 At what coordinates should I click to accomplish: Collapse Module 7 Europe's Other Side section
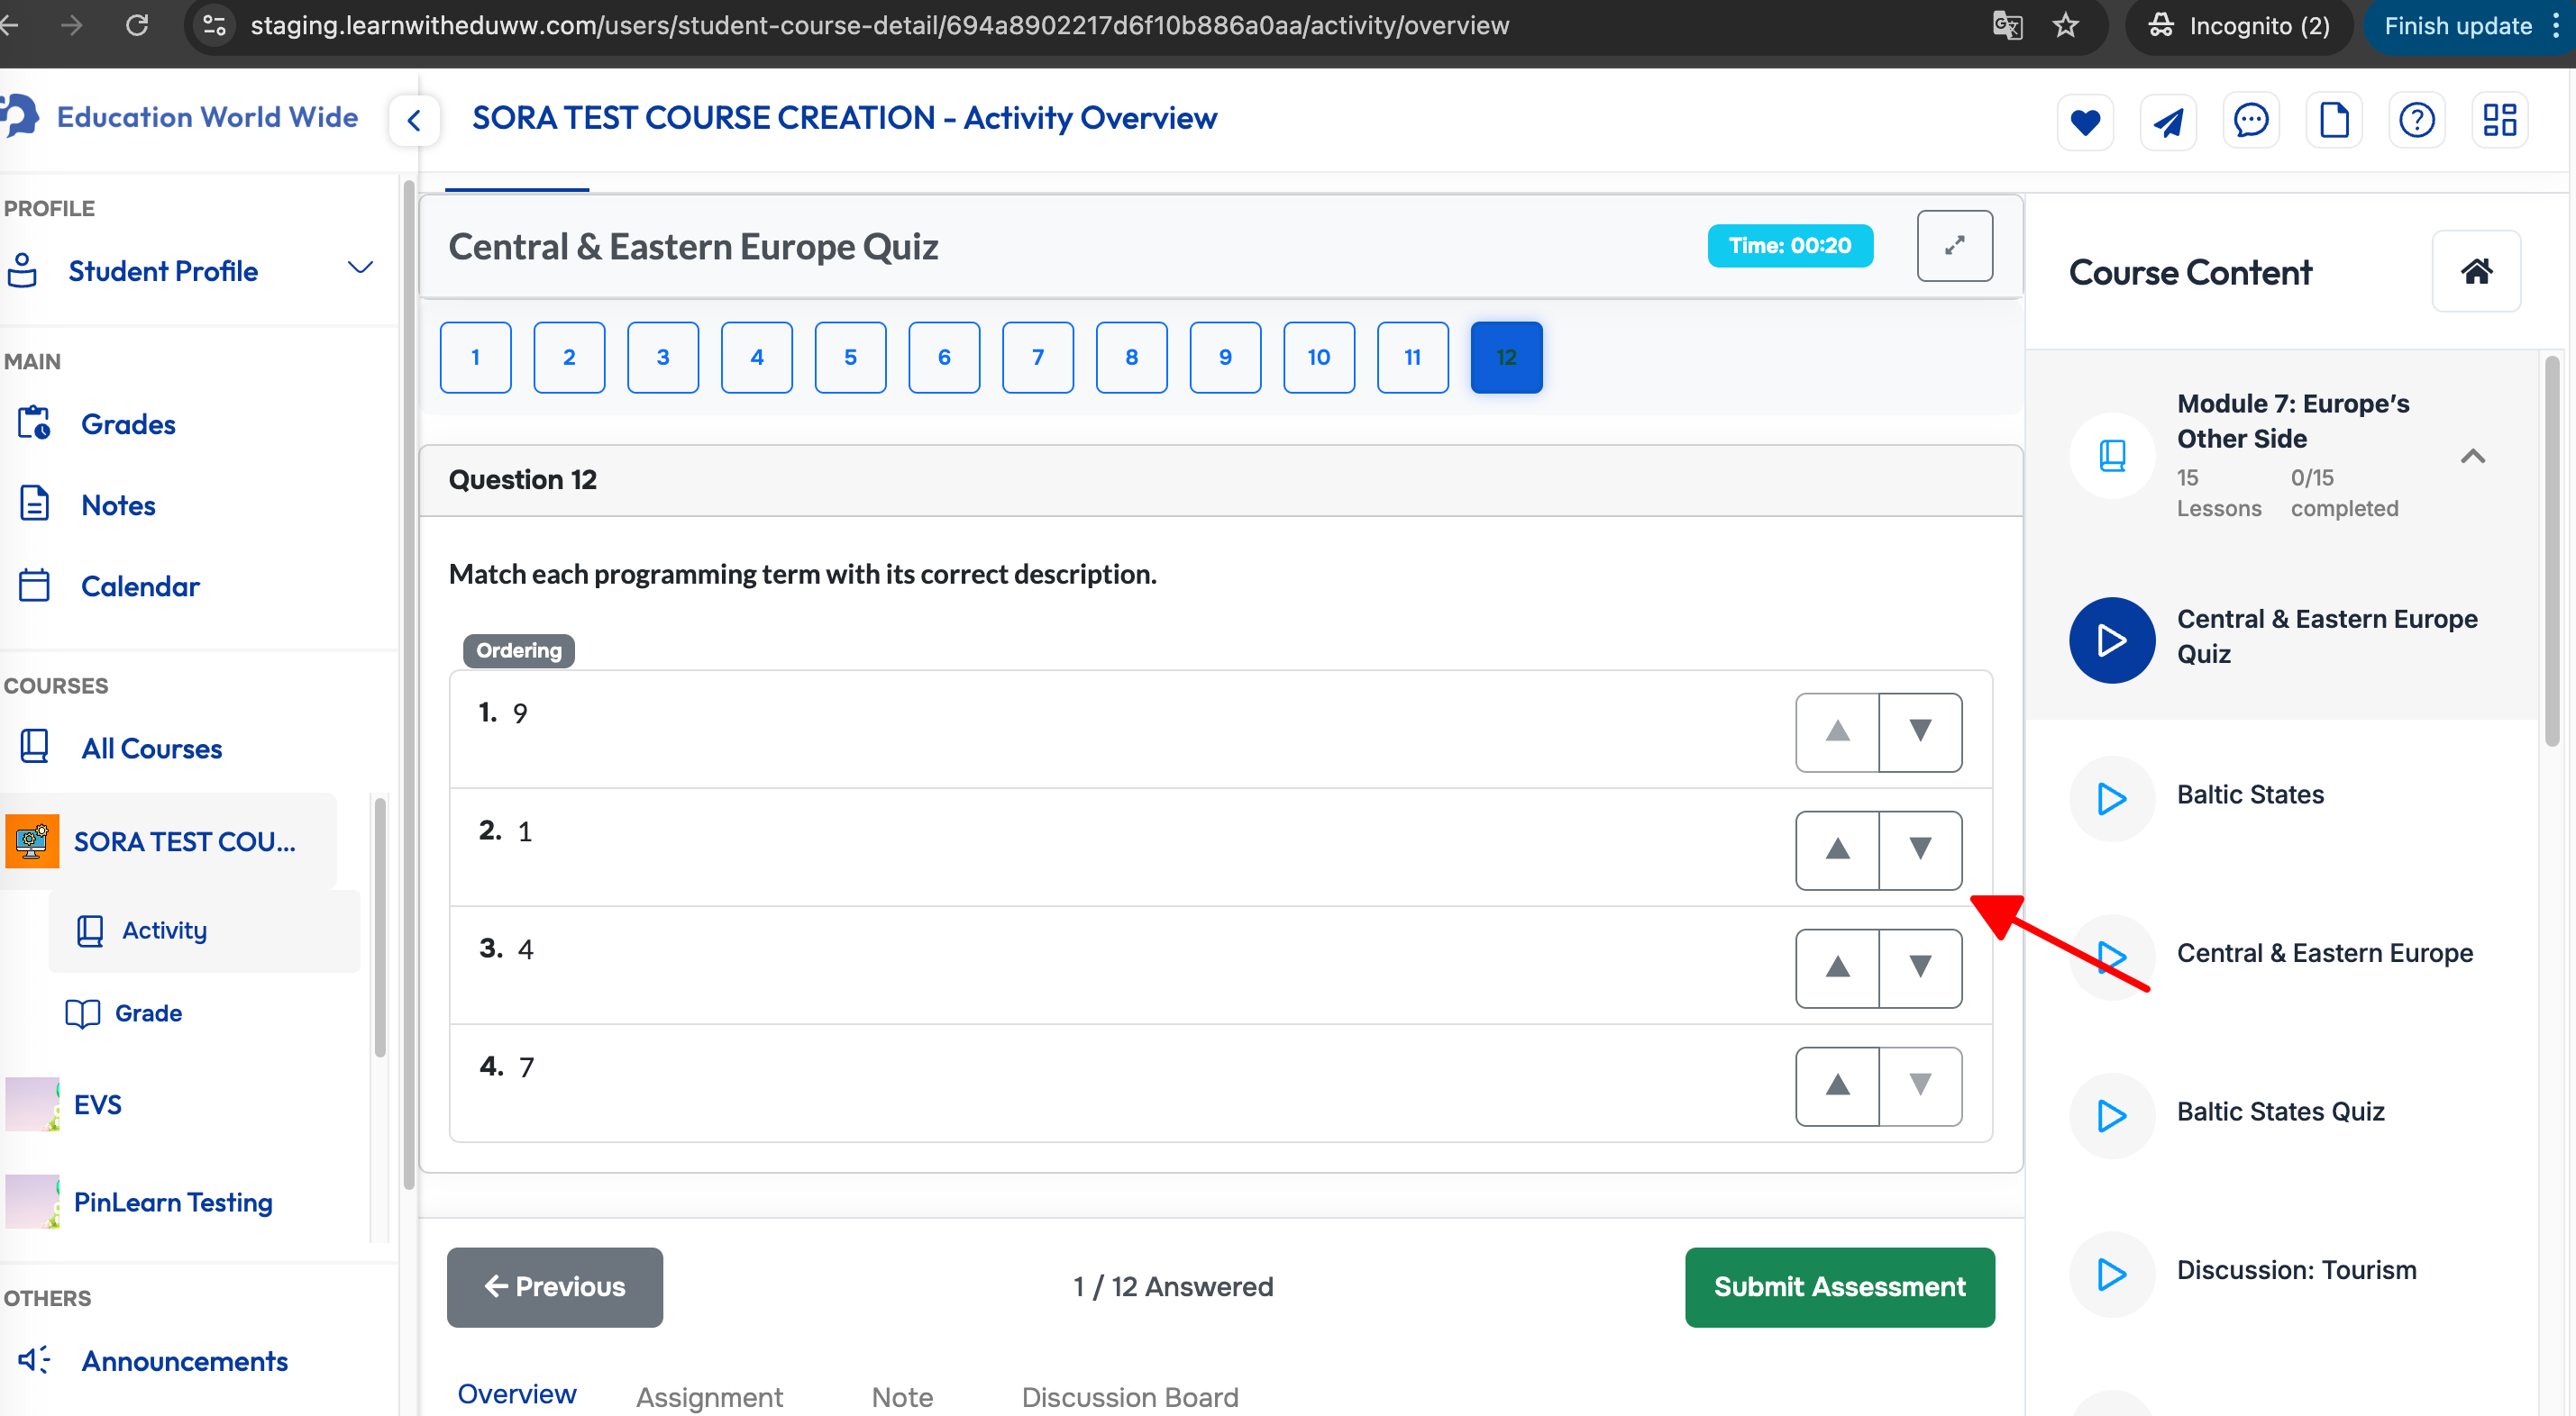2472,457
